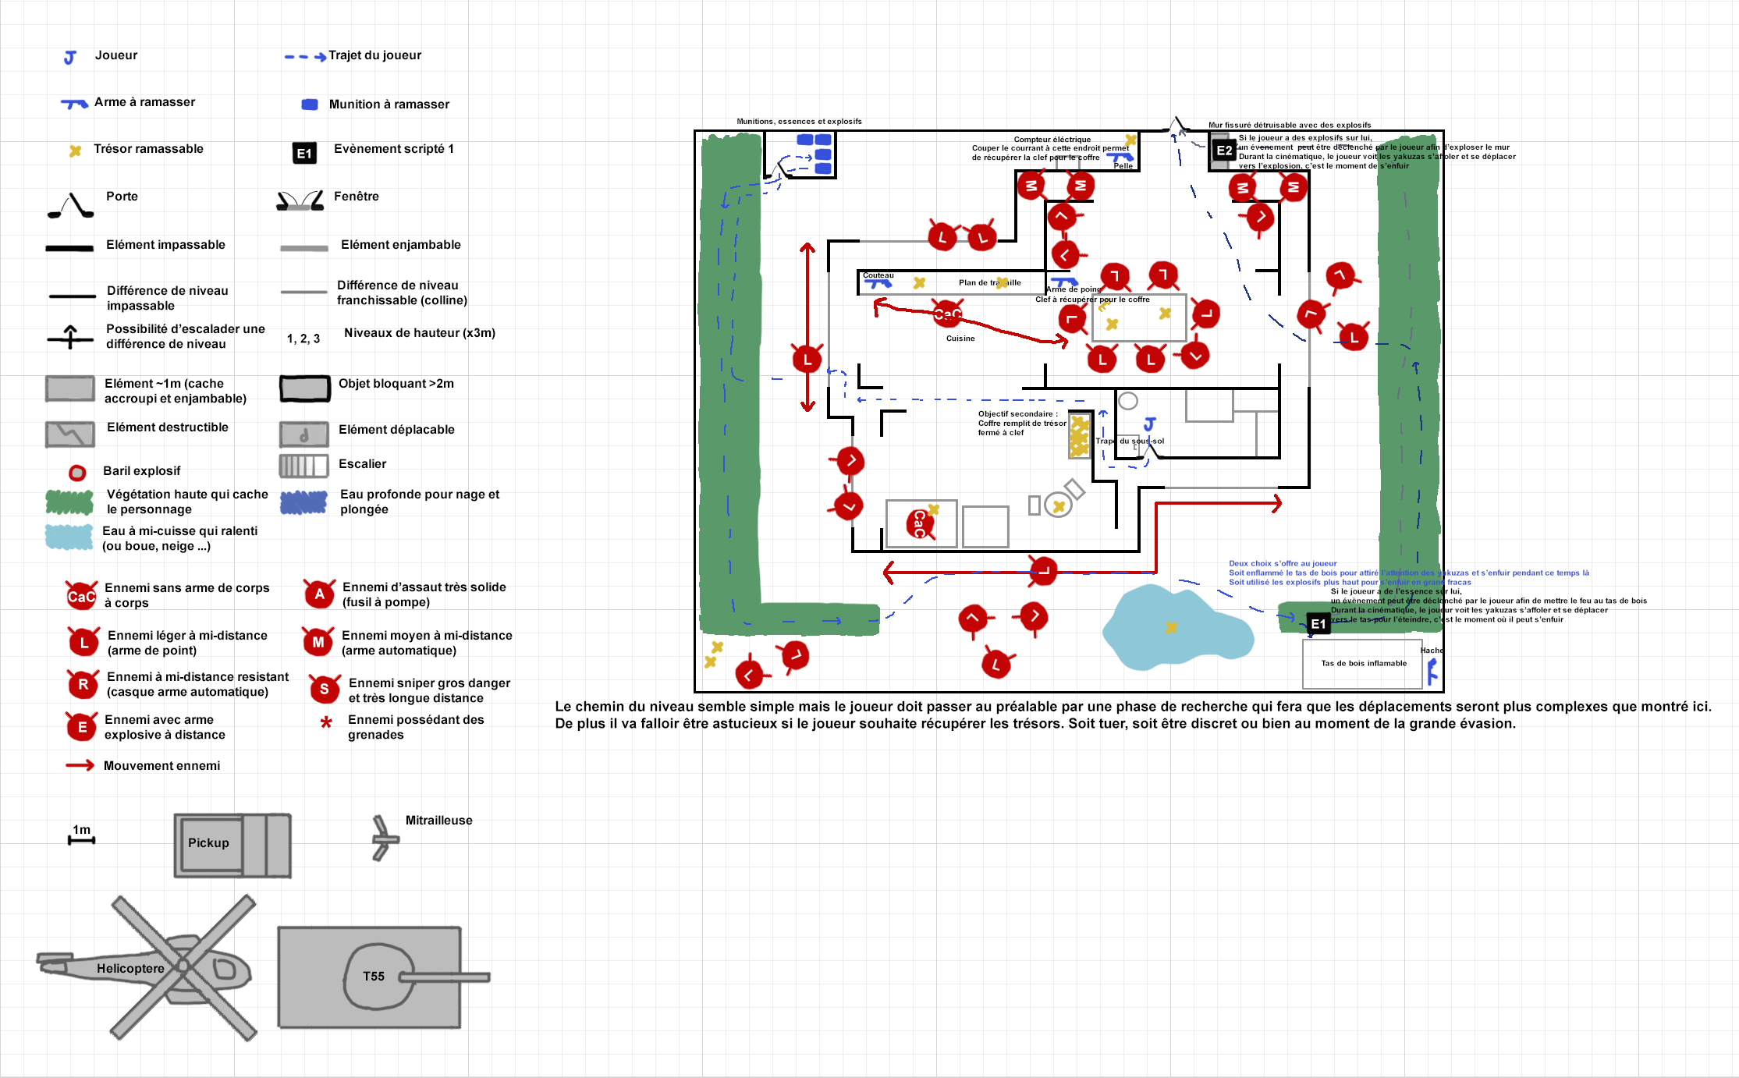Select the yellow treasure X in the pond
Viewport: 1739px width, 1078px height.
click(x=1171, y=627)
